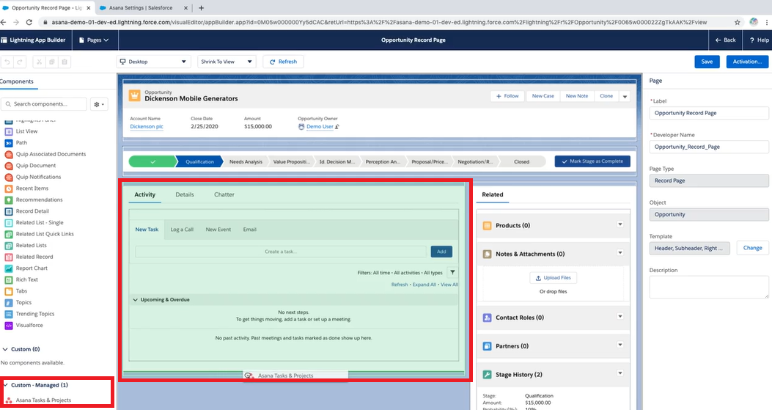The image size is (772, 410).
Task: Select the Email tab
Action: pos(249,230)
